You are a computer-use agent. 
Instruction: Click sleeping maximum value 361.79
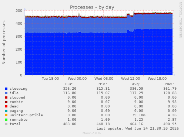click(170, 89)
